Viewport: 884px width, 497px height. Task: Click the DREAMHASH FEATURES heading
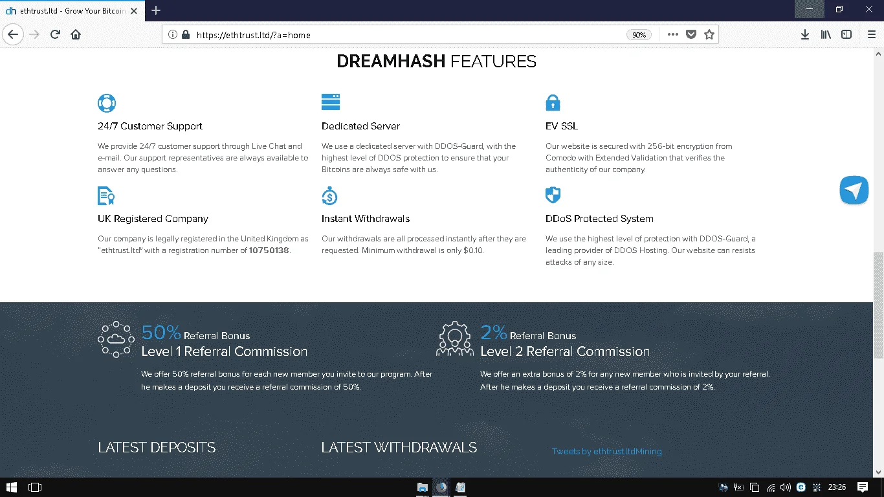436,61
